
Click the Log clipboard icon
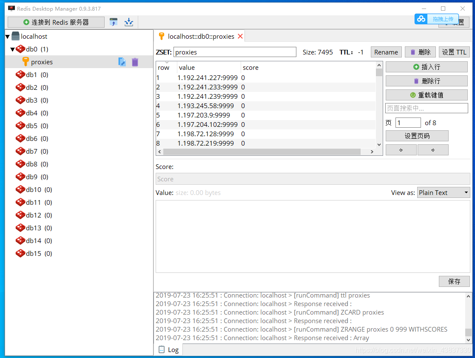(162, 349)
